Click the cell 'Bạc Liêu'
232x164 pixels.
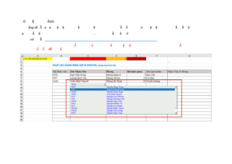click(157, 75)
